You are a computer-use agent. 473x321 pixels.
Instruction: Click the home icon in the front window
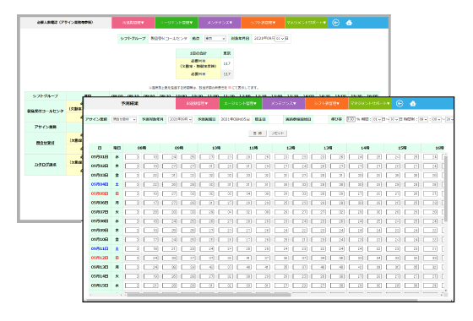[x=413, y=103]
